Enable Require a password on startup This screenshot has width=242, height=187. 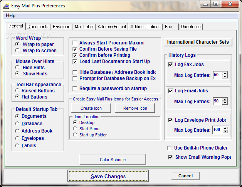pos(75,88)
